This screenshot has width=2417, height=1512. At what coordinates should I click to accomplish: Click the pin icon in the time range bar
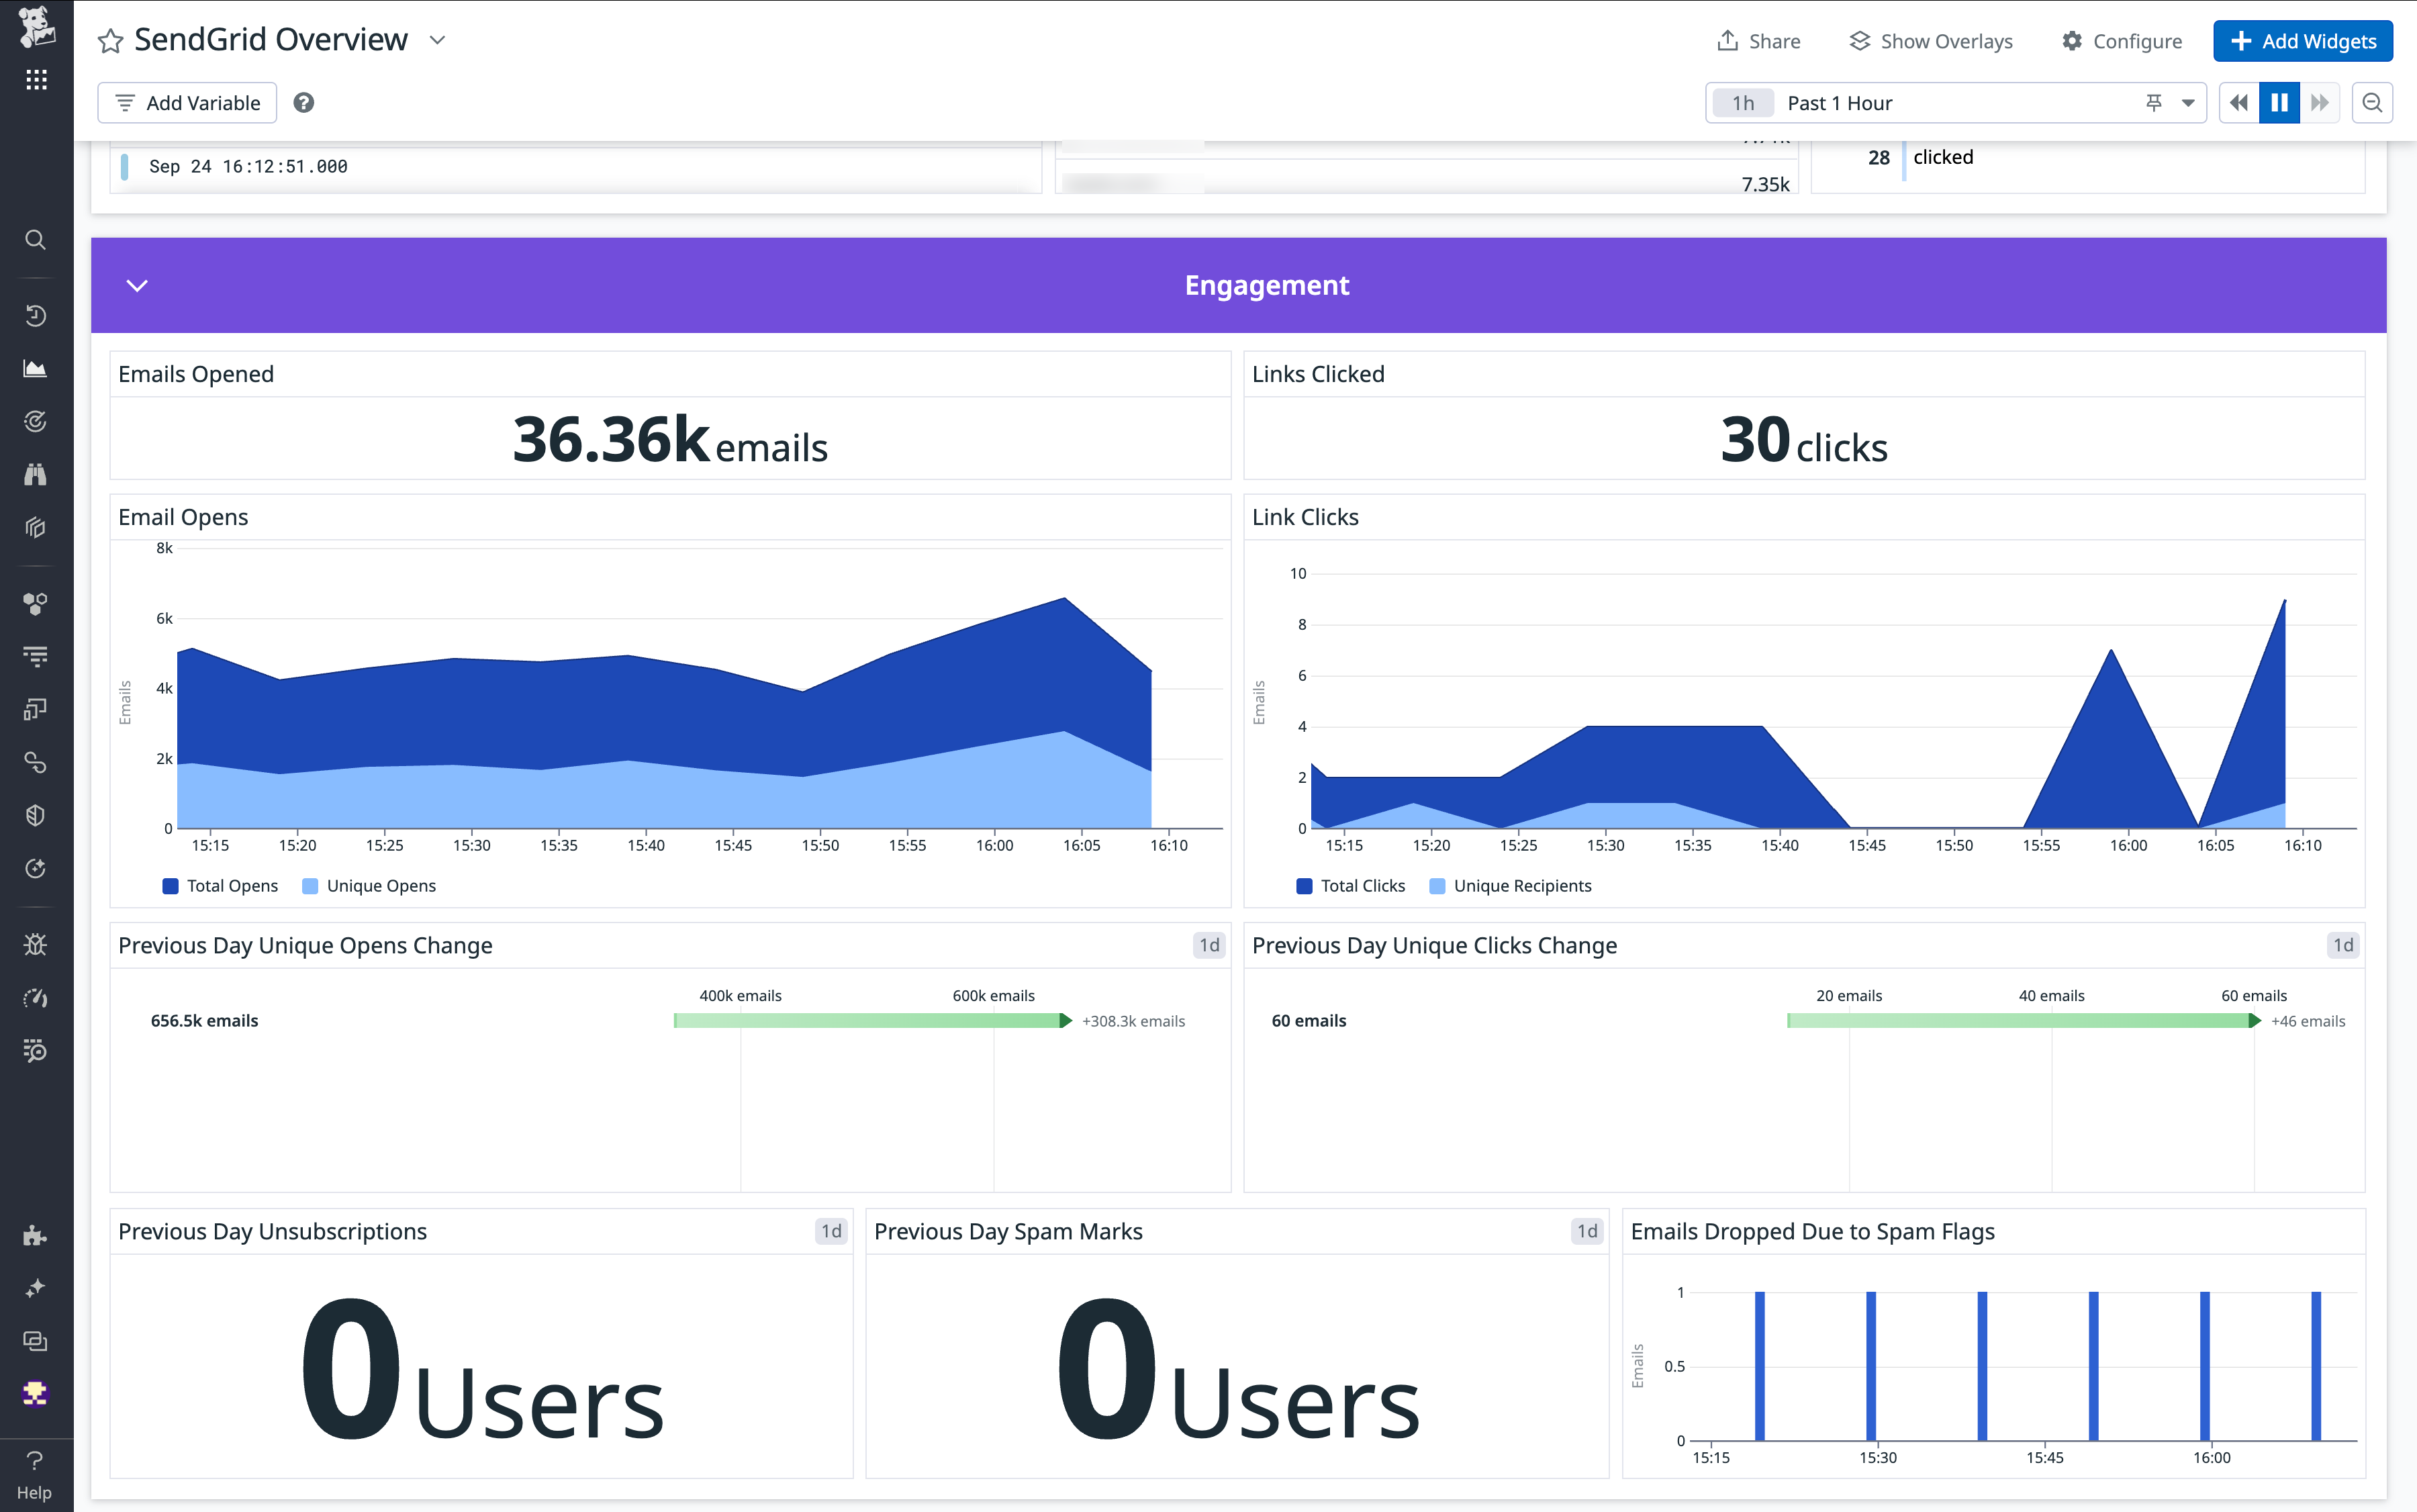tap(2153, 102)
